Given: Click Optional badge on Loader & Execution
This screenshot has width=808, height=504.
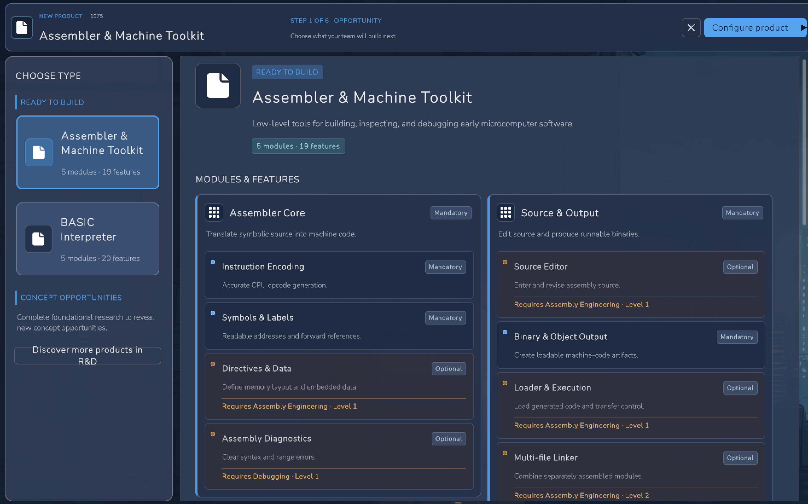Looking at the screenshot, I should tap(740, 388).
